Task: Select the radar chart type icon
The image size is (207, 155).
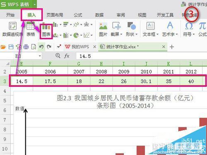Action: click(87, 24)
